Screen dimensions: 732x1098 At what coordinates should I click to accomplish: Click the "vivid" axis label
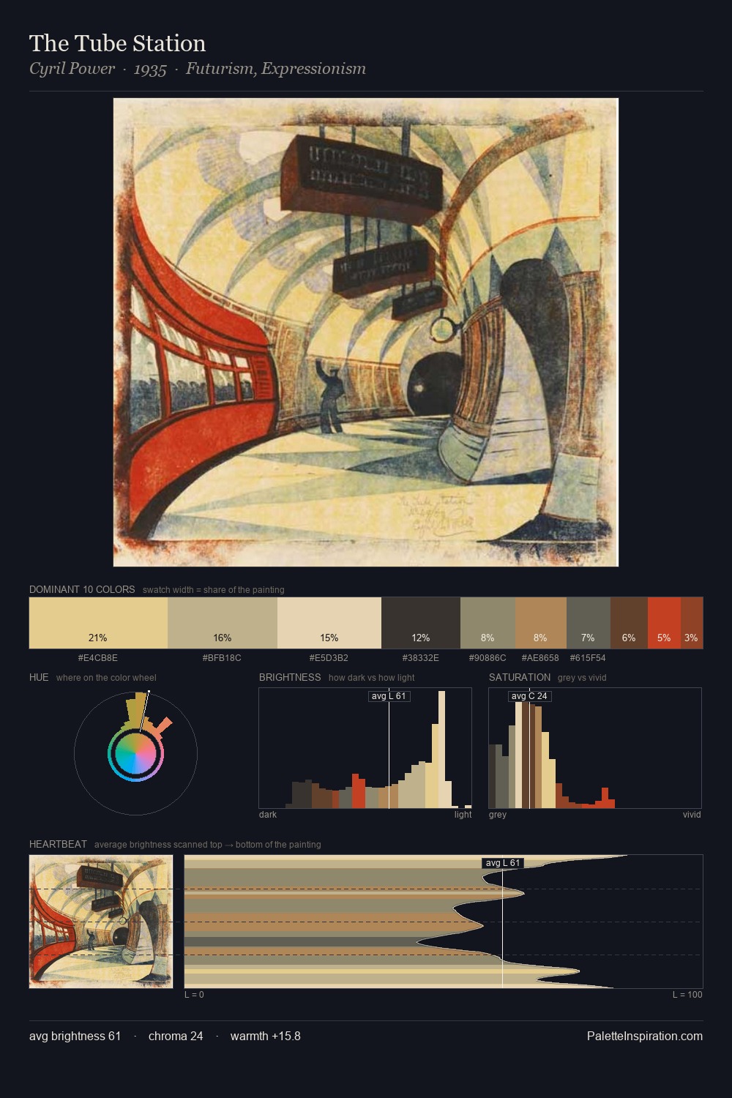[x=692, y=815]
